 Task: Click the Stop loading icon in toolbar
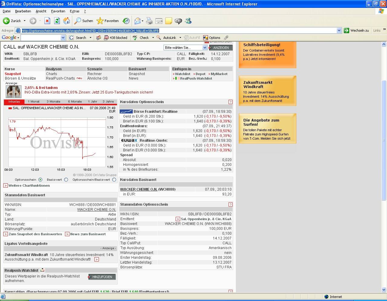(x=47, y=21)
